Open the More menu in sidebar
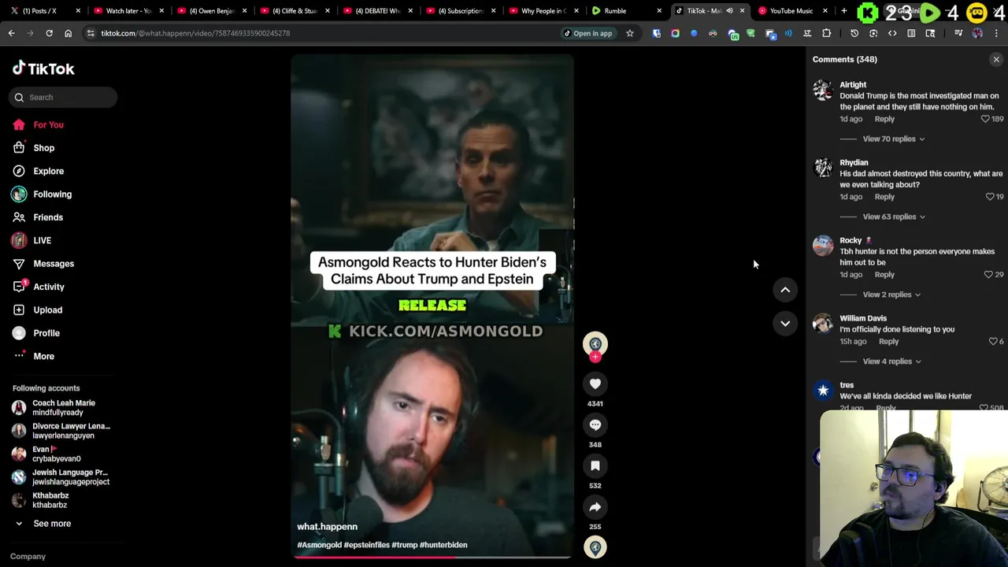This screenshot has width=1008, height=567. pos(43,356)
